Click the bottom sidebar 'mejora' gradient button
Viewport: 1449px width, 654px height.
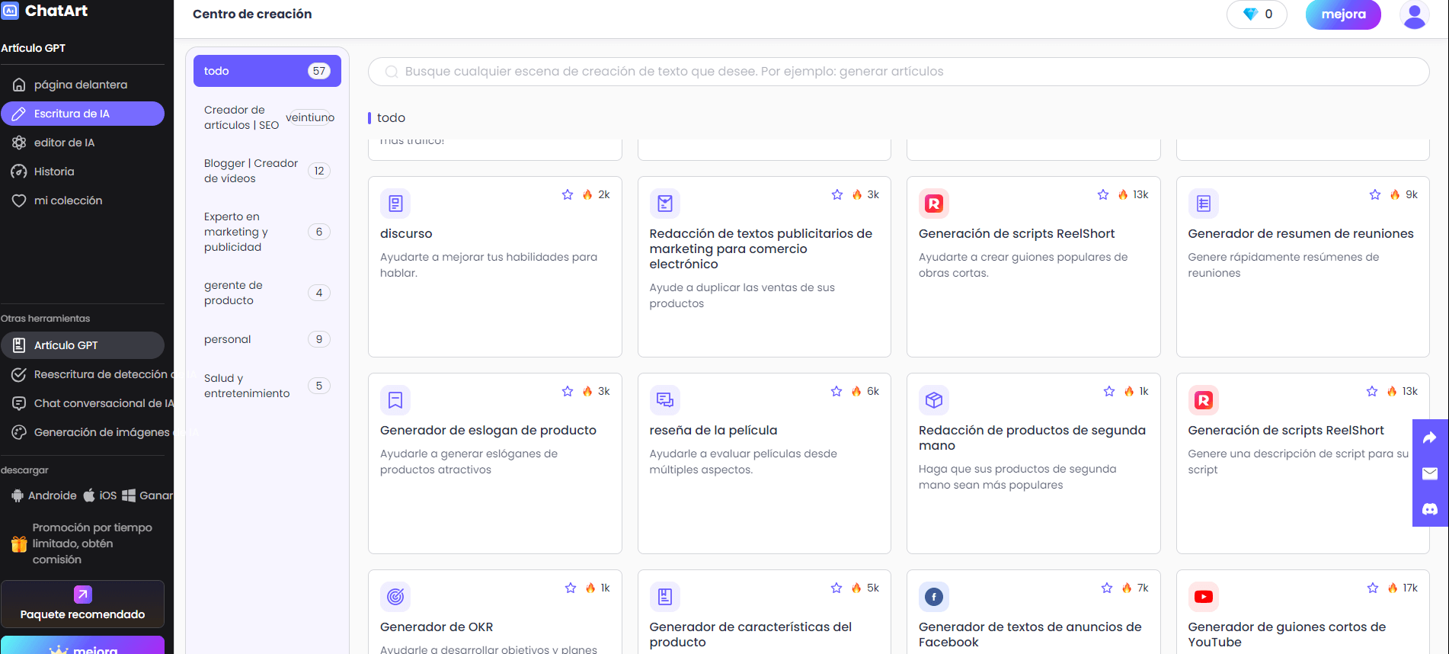pos(82,646)
